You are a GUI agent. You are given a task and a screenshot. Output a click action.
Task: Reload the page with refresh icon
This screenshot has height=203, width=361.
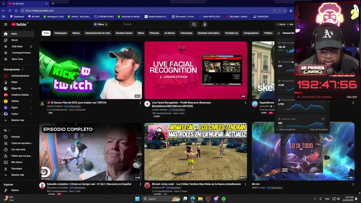(x=10, y=10)
